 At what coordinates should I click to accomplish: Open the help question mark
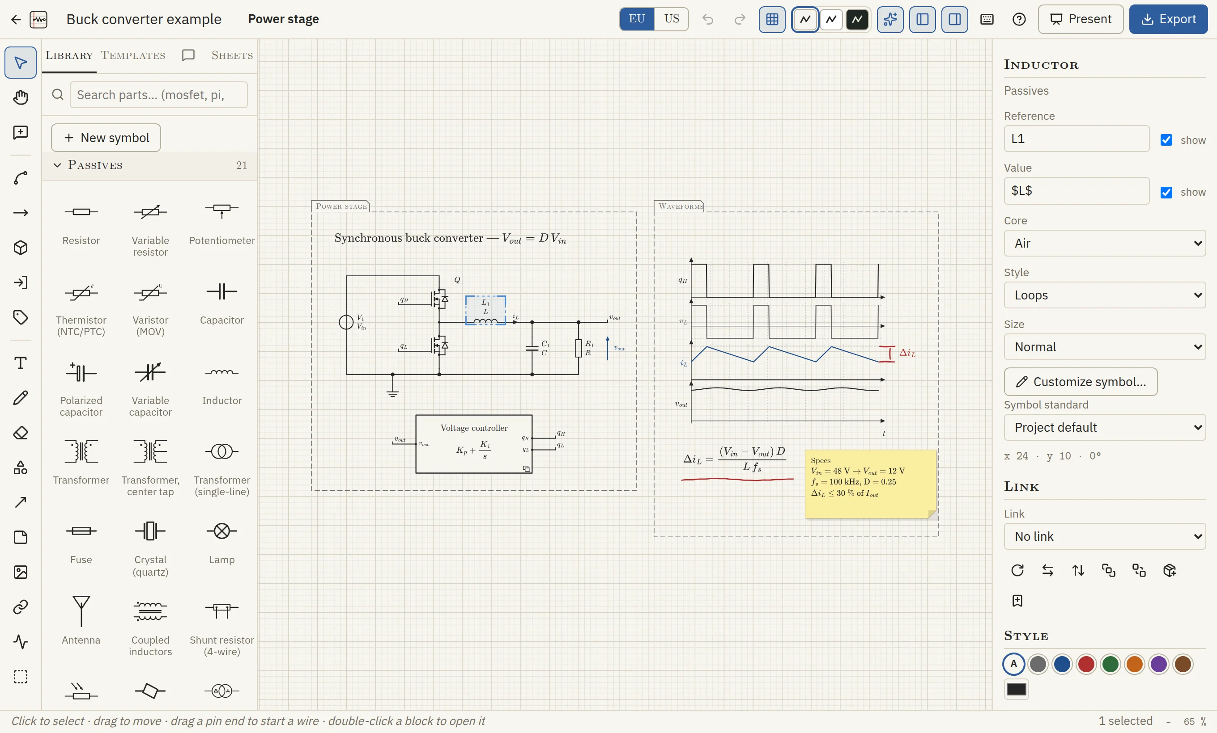(1019, 19)
